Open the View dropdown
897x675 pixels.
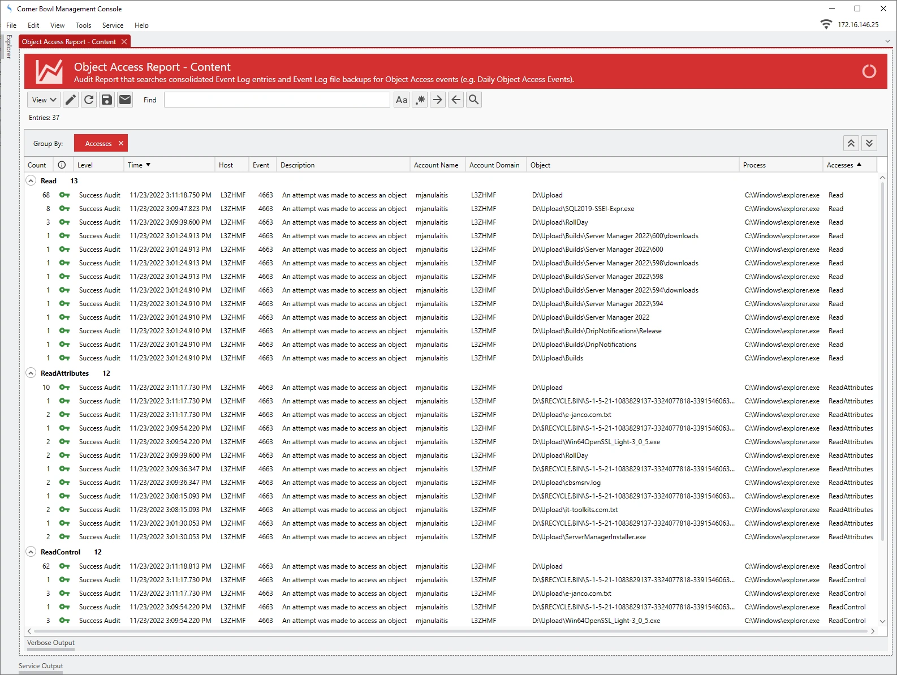(x=44, y=100)
